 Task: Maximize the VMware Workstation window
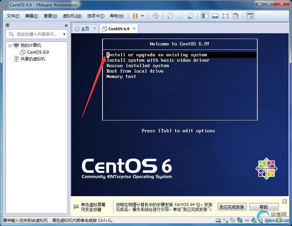click(x=269, y=3)
